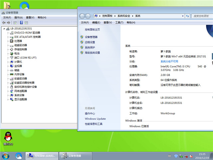Expand the 软盘驱动器控制器 node
This screenshot has height=160, width=213.
click(8, 83)
